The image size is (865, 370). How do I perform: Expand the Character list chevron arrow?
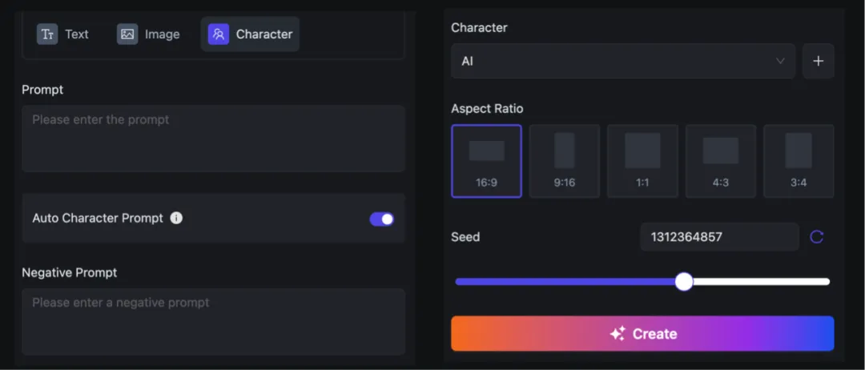click(781, 61)
